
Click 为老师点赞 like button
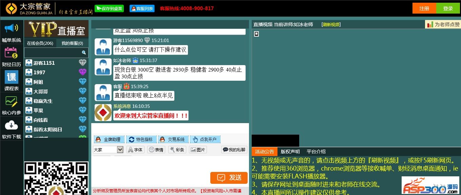point(443,24)
